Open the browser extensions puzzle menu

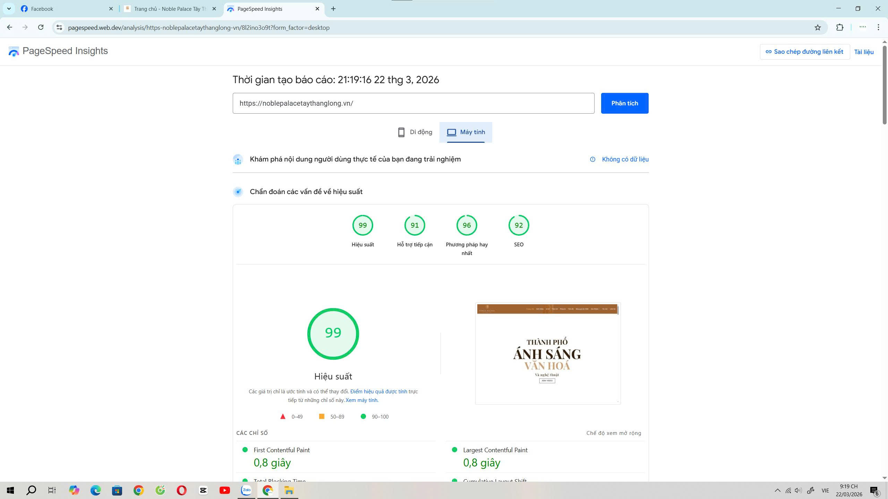(x=840, y=27)
